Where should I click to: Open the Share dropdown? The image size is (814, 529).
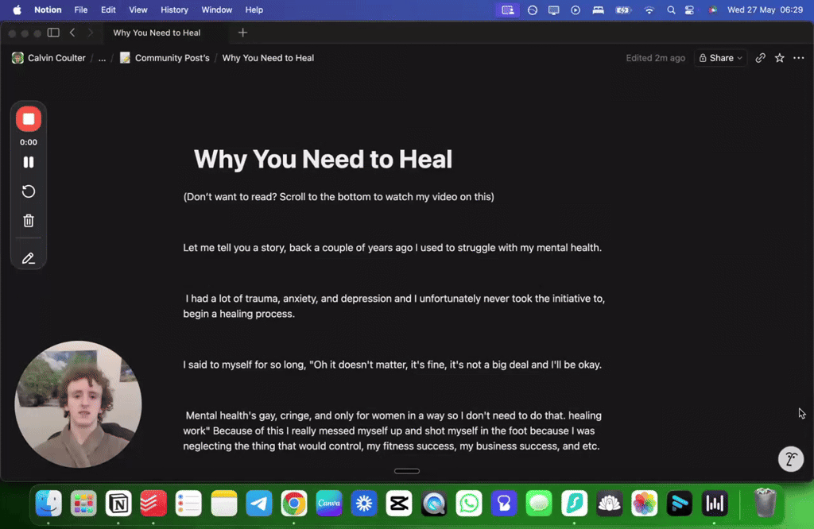pos(720,58)
